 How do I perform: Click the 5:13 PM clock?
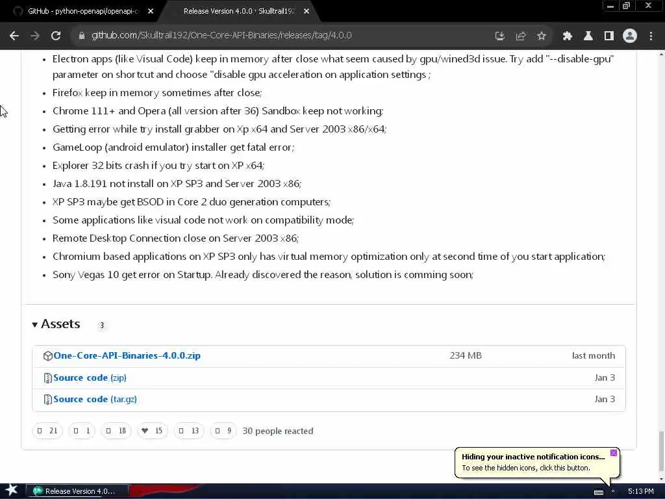coord(640,491)
